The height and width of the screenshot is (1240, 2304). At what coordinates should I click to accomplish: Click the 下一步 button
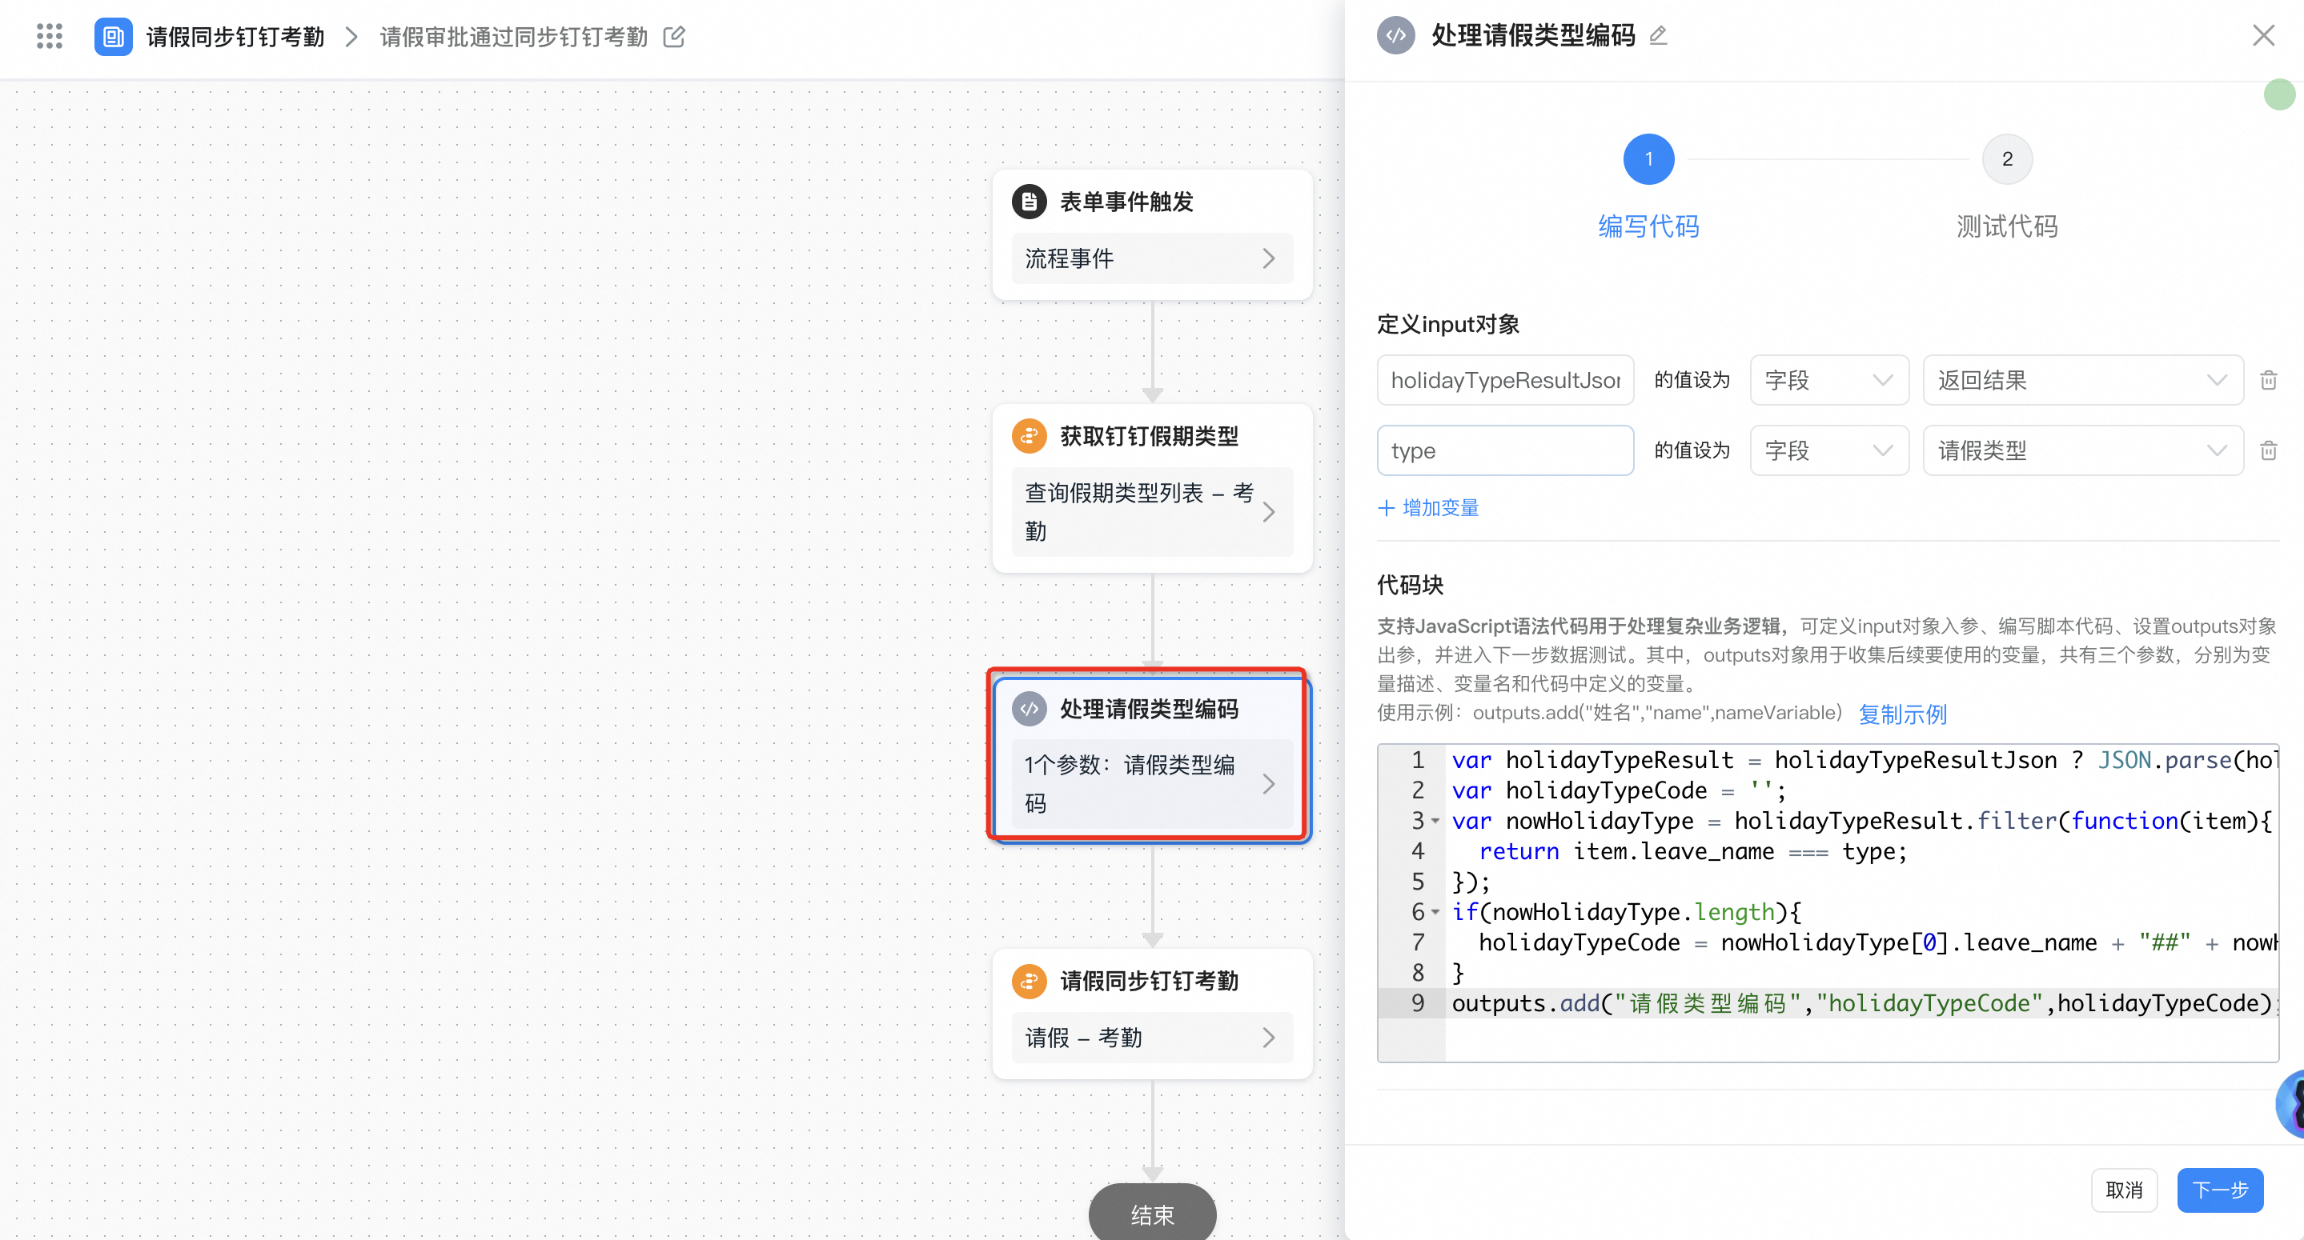[x=2219, y=1190]
